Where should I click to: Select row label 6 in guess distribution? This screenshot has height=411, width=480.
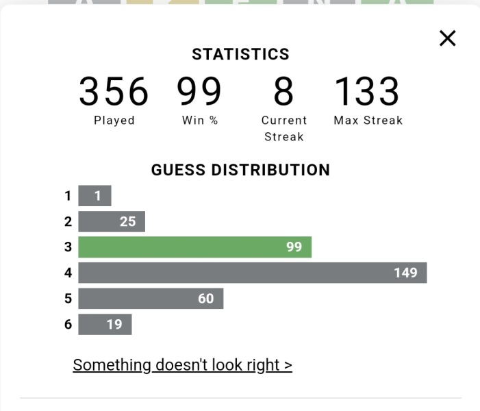pos(68,325)
